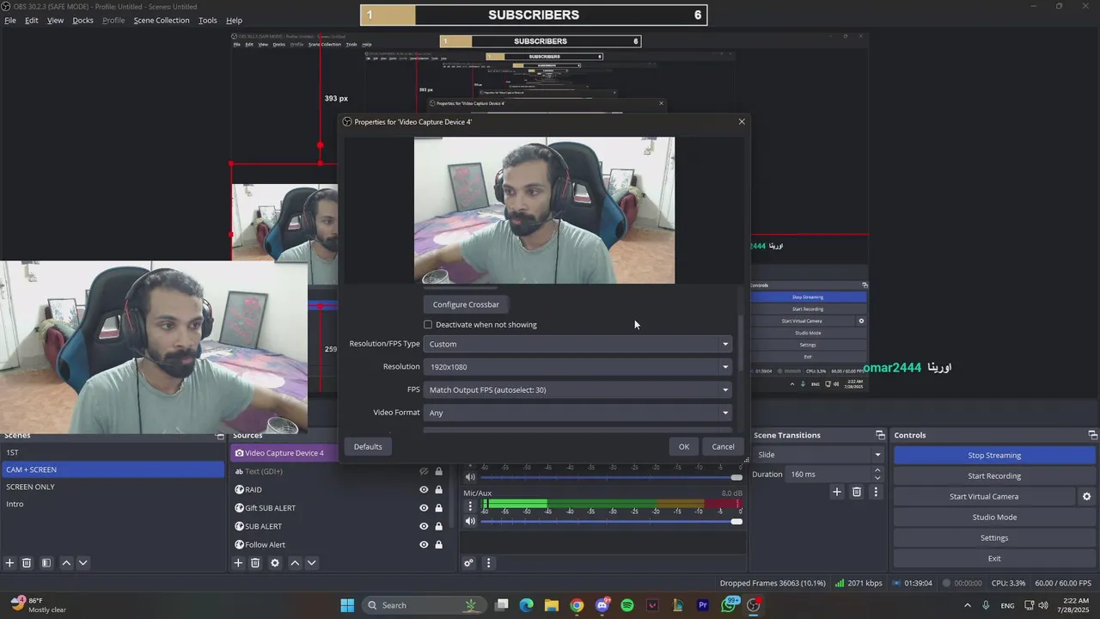Confirm properties with OK button
The width and height of the screenshot is (1100, 619).
pyautogui.click(x=684, y=446)
